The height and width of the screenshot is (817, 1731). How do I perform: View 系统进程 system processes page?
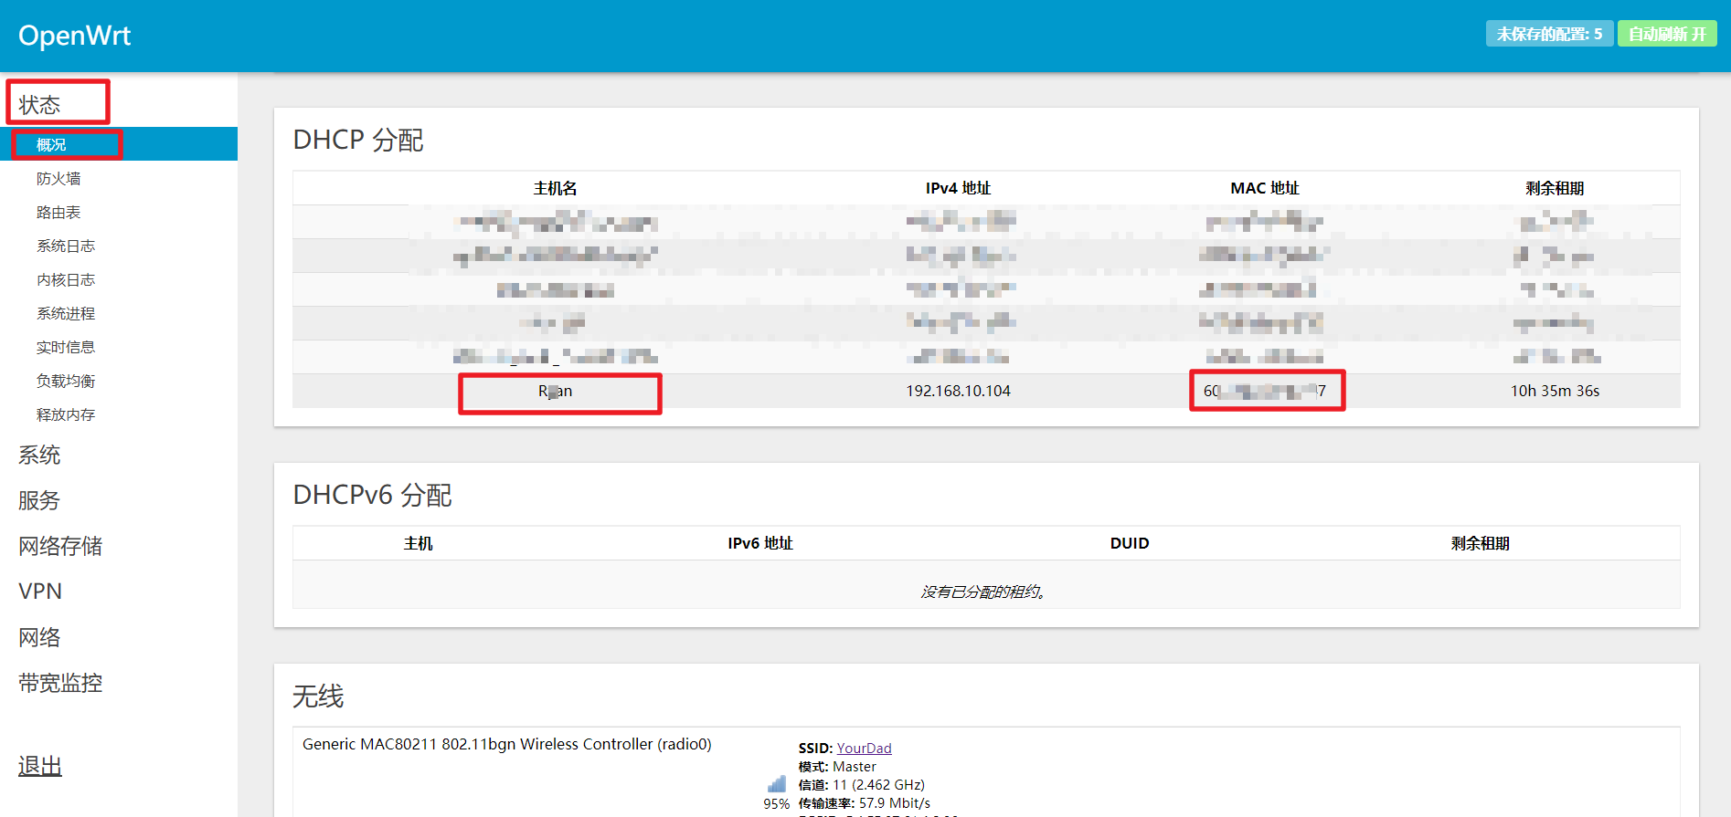click(66, 314)
